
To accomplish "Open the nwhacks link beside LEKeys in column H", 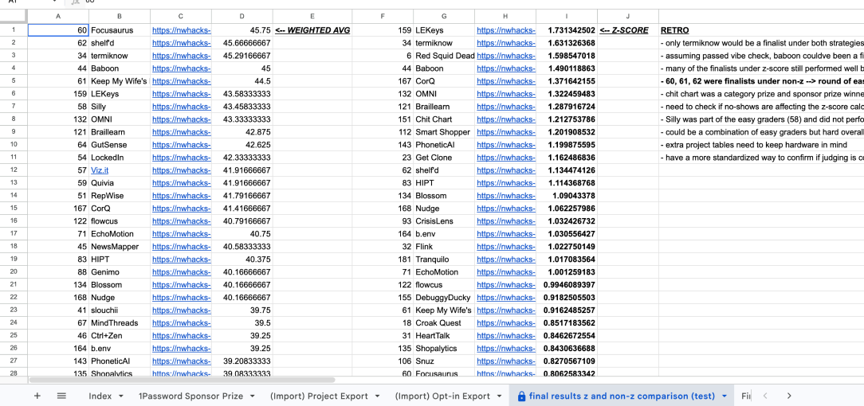I will click(506, 30).
